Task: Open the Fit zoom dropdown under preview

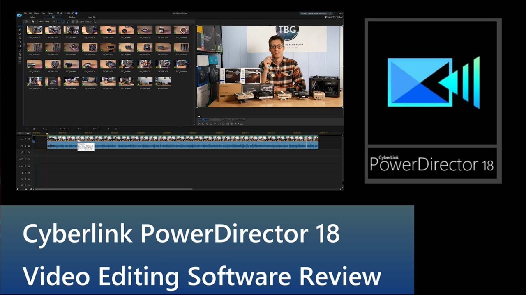Action: coord(240,120)
